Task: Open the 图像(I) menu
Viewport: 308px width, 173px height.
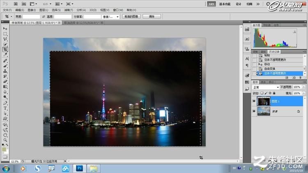Action: tap(32, 10)
